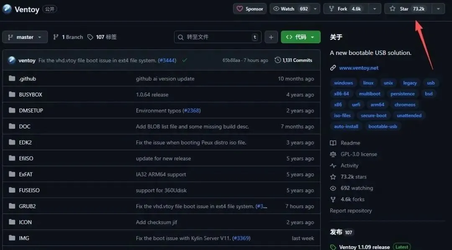Screen dimensions: 452x250
Task: Select the windows topic tag
Action: (343, 83)
